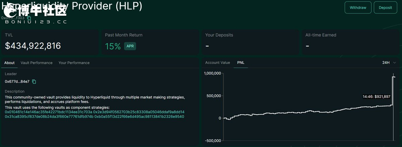Select the PNL chart tab
Viewport: 402px width, 147px height.
coord(241,63)
